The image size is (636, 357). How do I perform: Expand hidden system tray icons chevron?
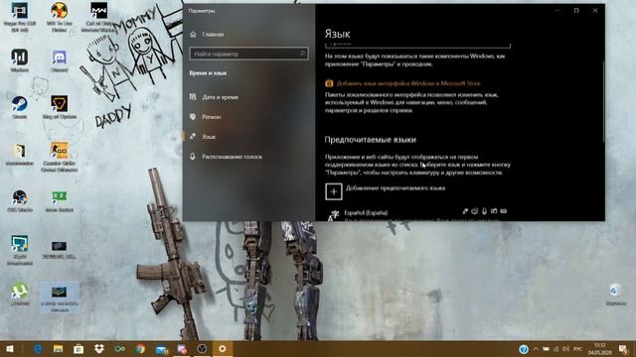click(x=536, y=349)
